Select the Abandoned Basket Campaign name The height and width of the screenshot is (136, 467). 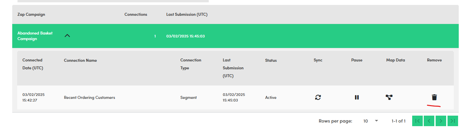pos(35,36)
